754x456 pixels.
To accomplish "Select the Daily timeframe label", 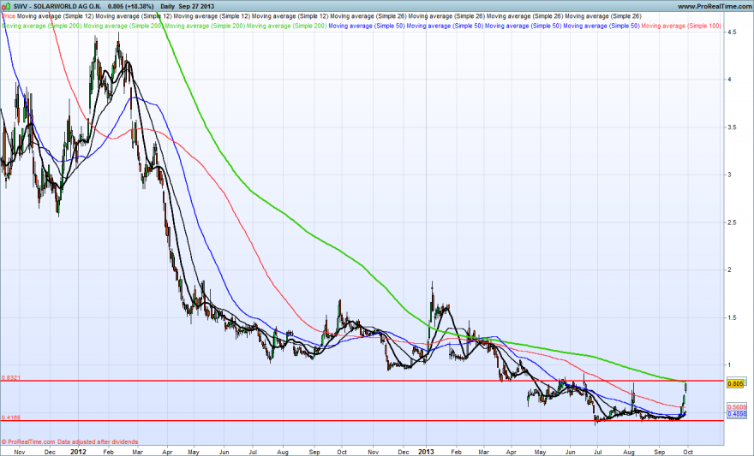I will pyautogui.click(x=167, y=6).
